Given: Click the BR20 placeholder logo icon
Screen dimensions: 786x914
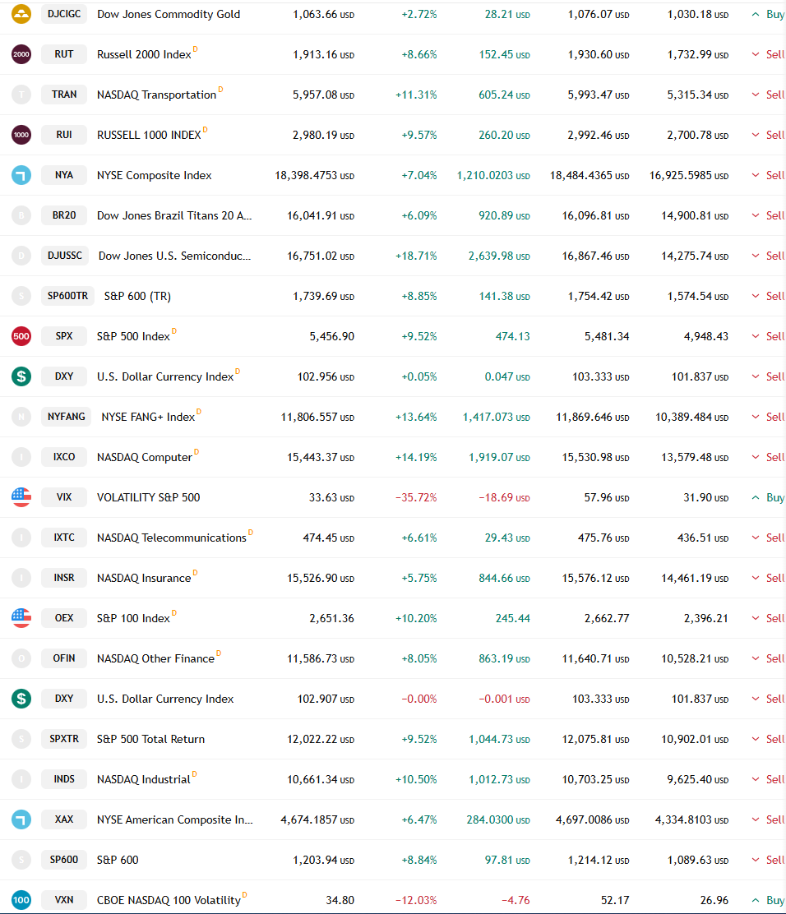Looking at the screenshot, I should [x=21, y=215].
